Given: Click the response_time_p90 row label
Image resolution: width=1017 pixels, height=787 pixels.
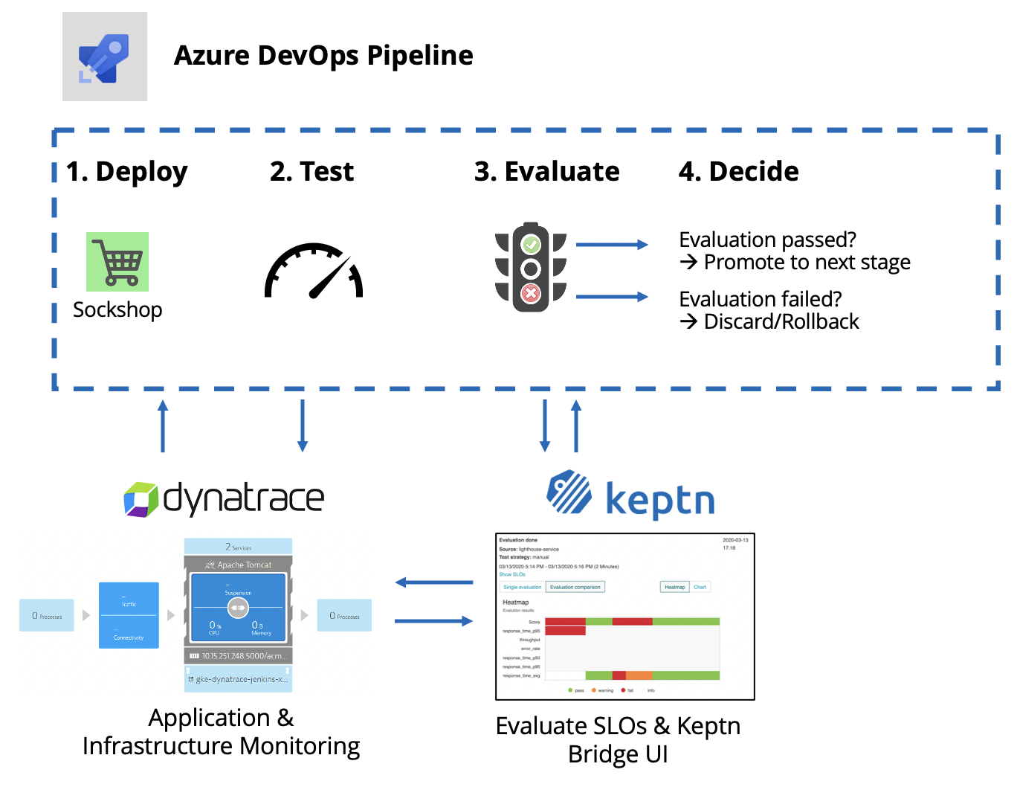Looking at the screenshot, I should pyautogui.click(x=521, y=666).
